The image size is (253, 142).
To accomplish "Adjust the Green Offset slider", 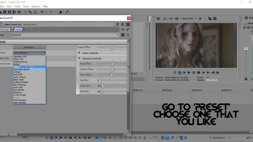I will coord(112,69).
